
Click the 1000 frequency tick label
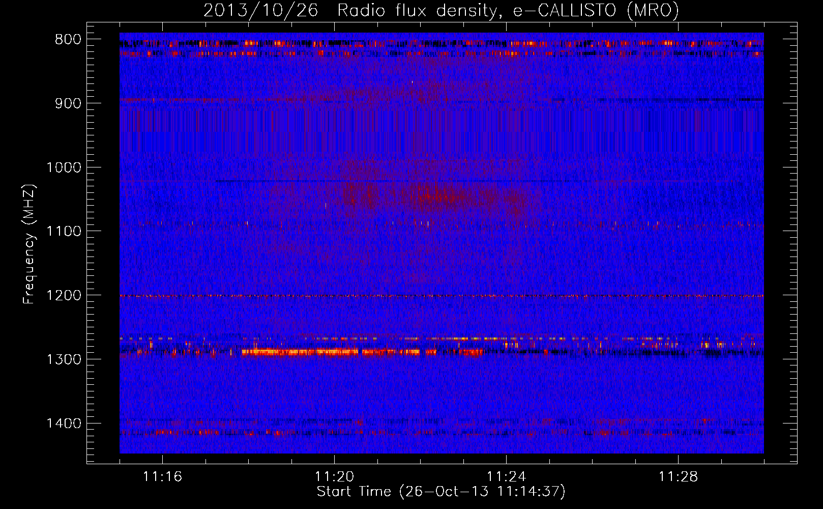coord(64,167)
